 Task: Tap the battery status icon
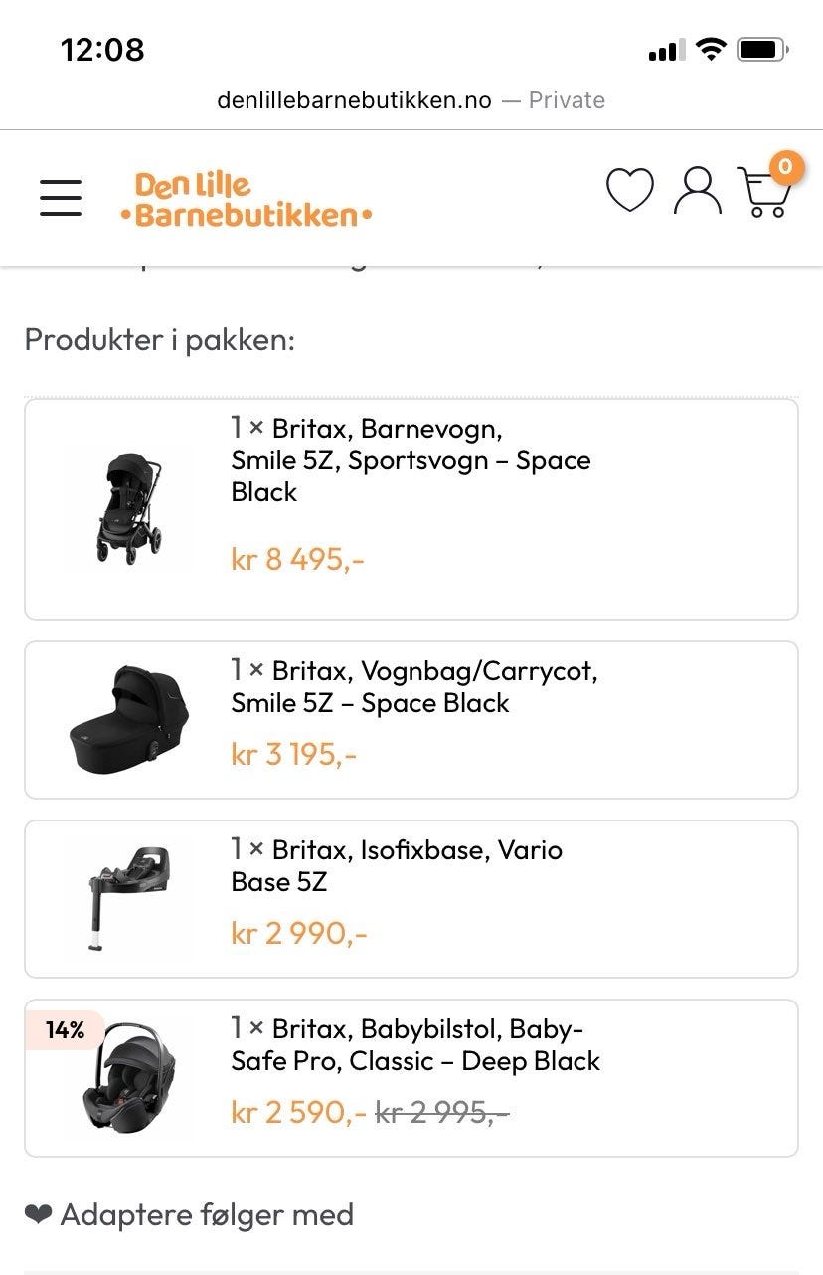763,49
